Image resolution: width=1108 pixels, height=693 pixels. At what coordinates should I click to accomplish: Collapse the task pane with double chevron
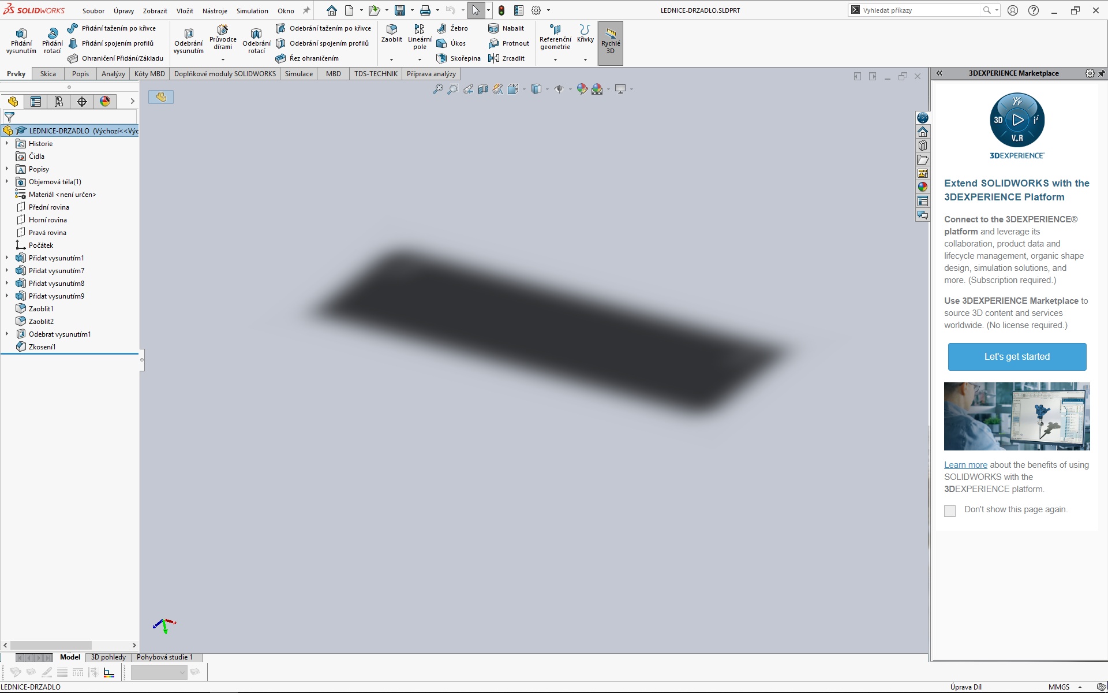click(x=939, y=73)
